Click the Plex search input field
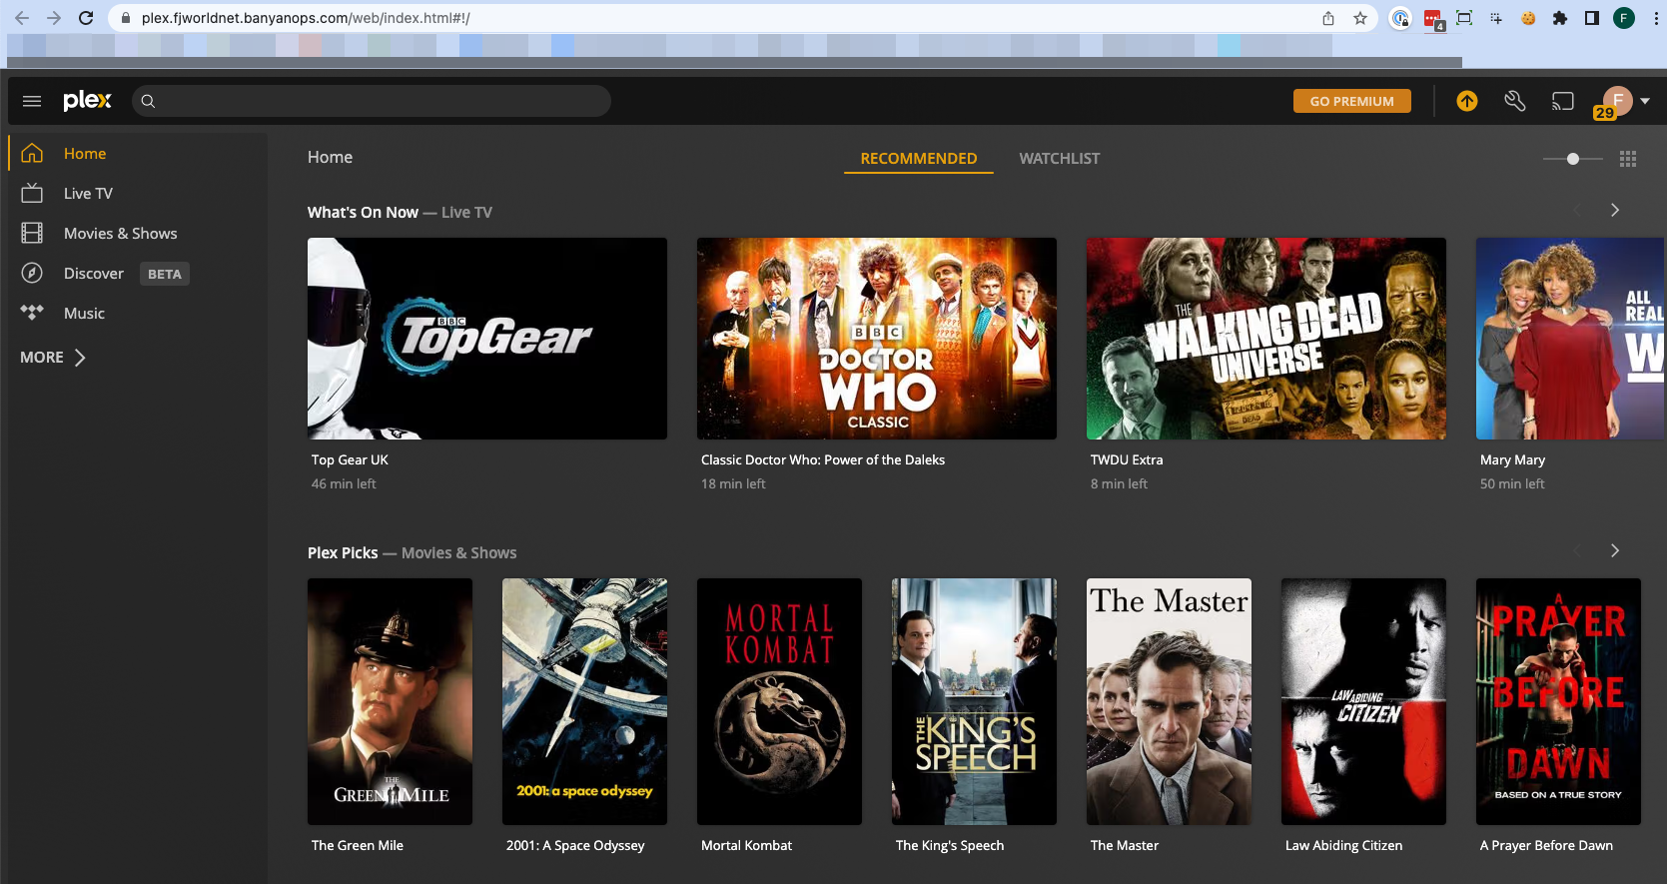 point(380,101)
